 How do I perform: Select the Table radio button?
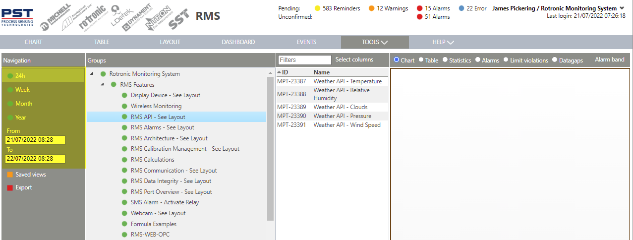pyautogui.click(x=421, y=60)
